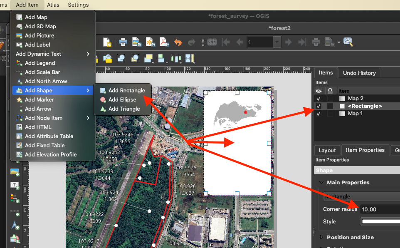This screenshot has height=248, width=400.
Task: Click the Export as PDF icon
Action: click(164, 42)
